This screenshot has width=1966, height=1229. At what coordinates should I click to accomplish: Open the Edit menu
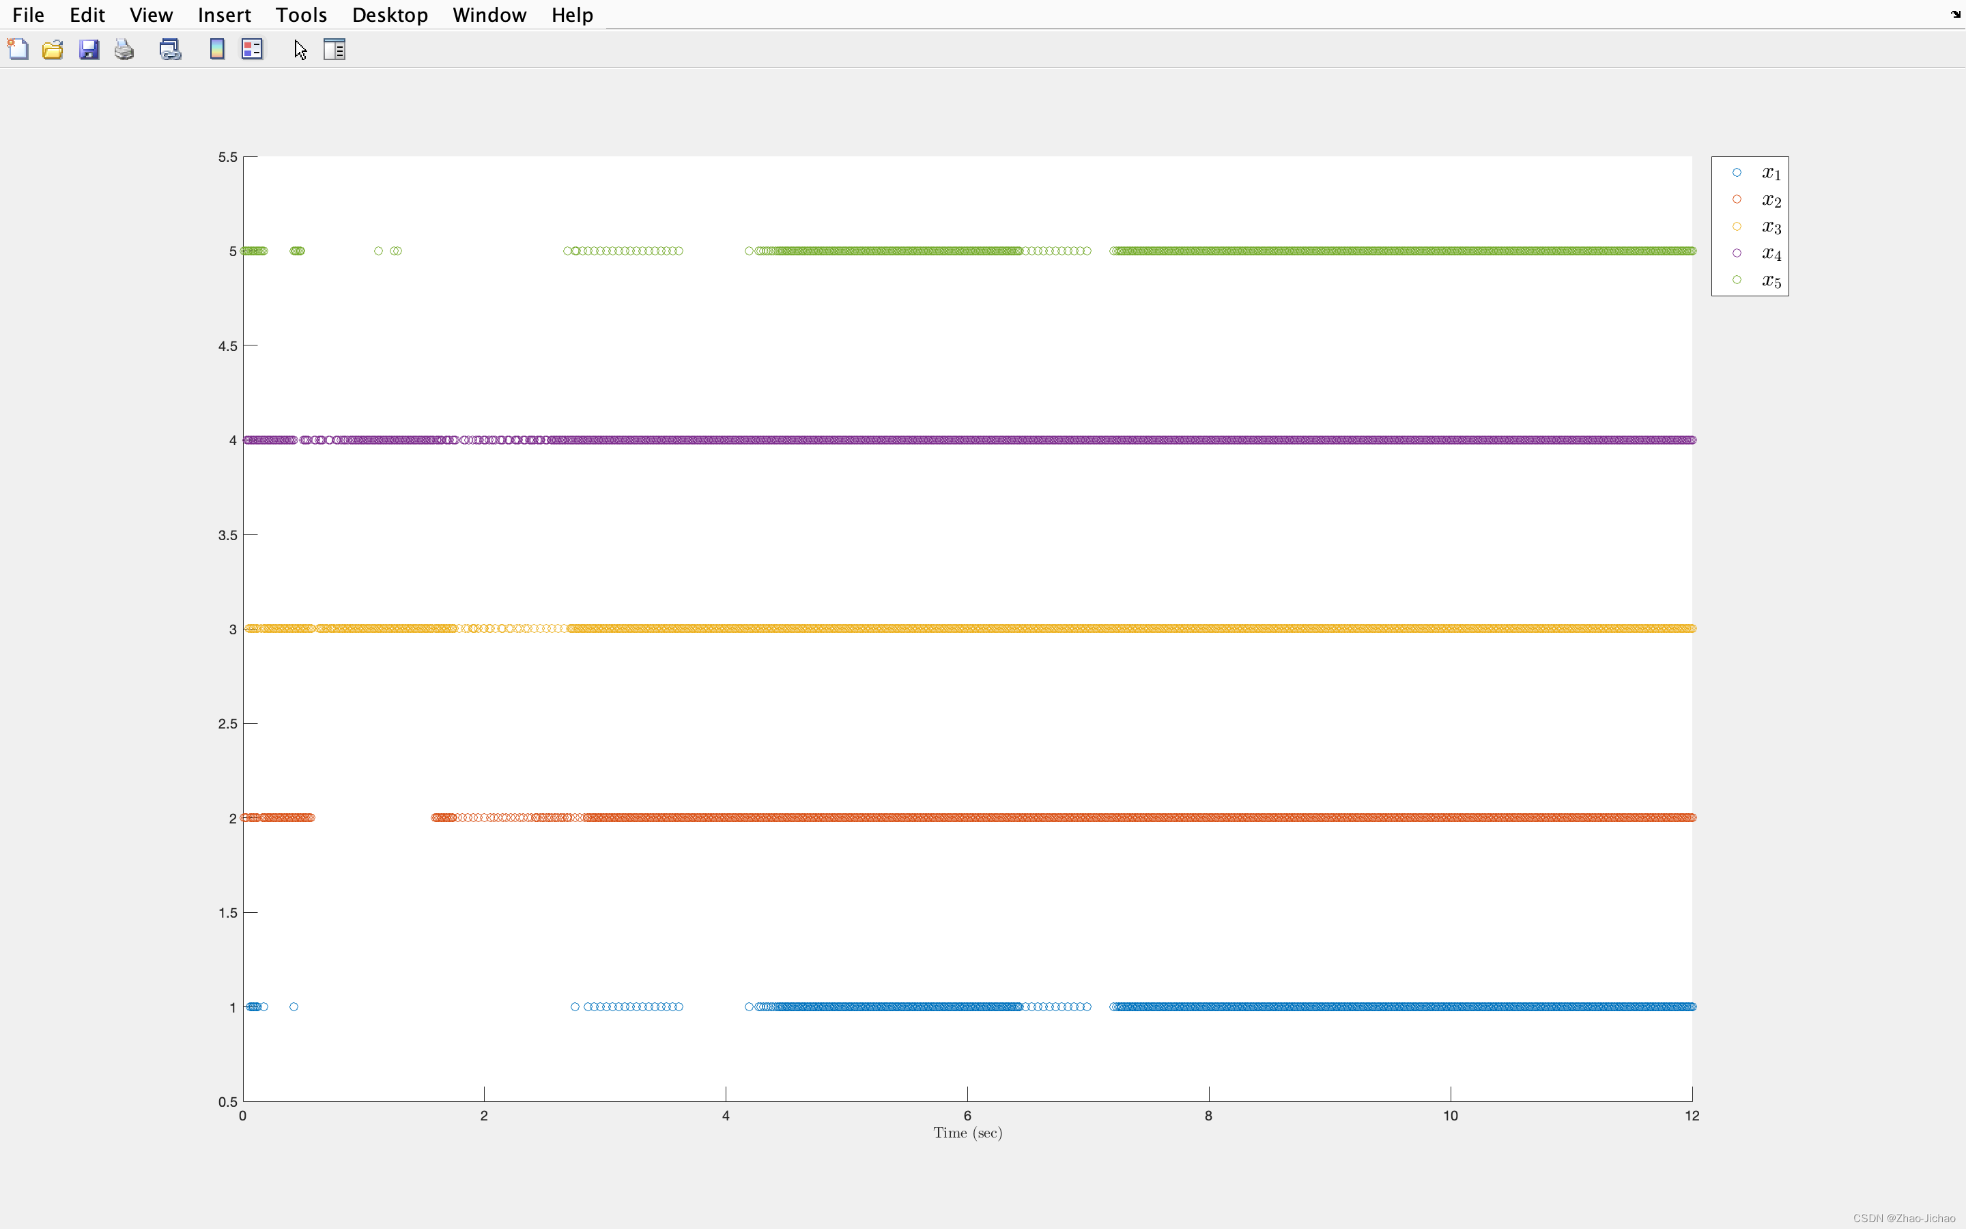pos(87,14)
